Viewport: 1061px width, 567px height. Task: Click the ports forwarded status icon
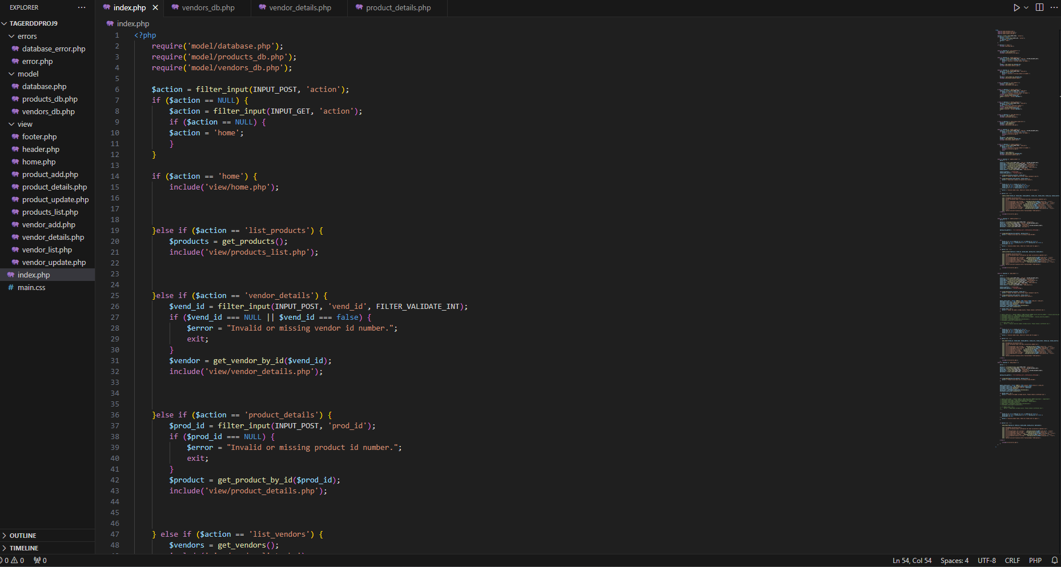pos(40,560)
